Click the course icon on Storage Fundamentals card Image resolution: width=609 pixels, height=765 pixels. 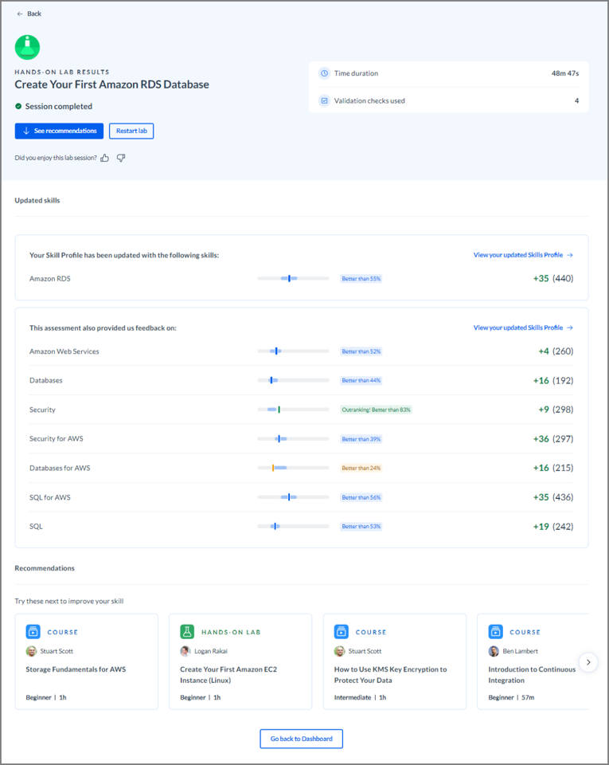coord(33,631)
